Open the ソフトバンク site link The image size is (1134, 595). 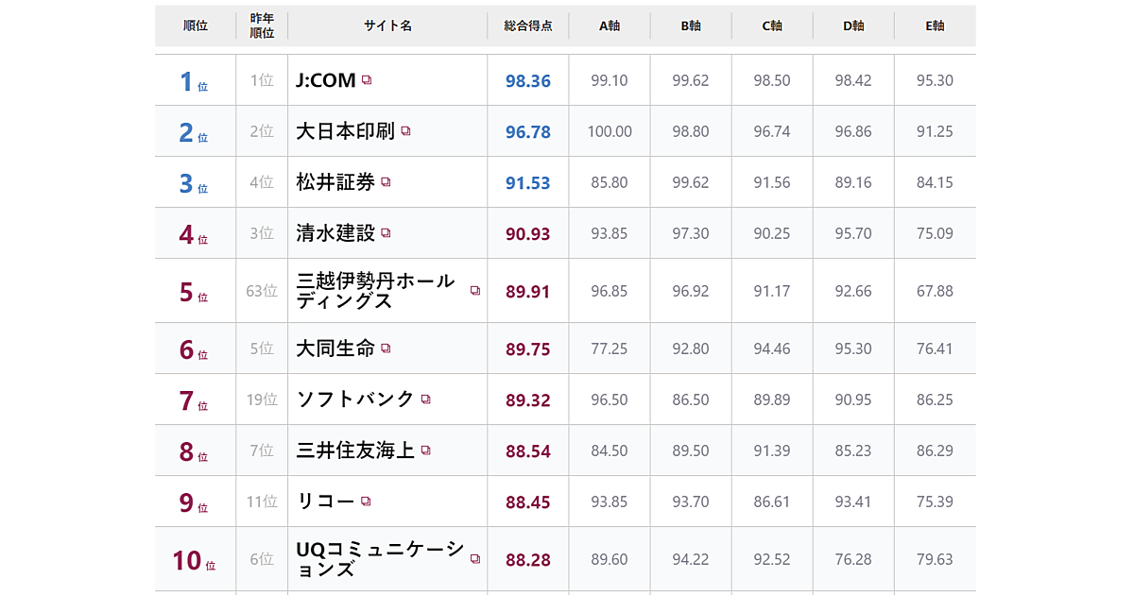355,399
